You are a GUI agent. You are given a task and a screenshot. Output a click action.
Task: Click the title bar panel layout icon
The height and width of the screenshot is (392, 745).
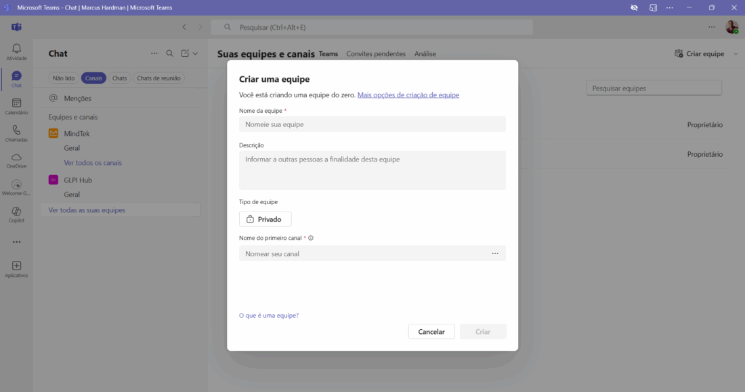coord(653,7)
